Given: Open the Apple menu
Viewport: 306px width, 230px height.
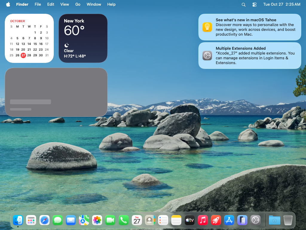Looking at the screenshot, I should click(8, 4).
